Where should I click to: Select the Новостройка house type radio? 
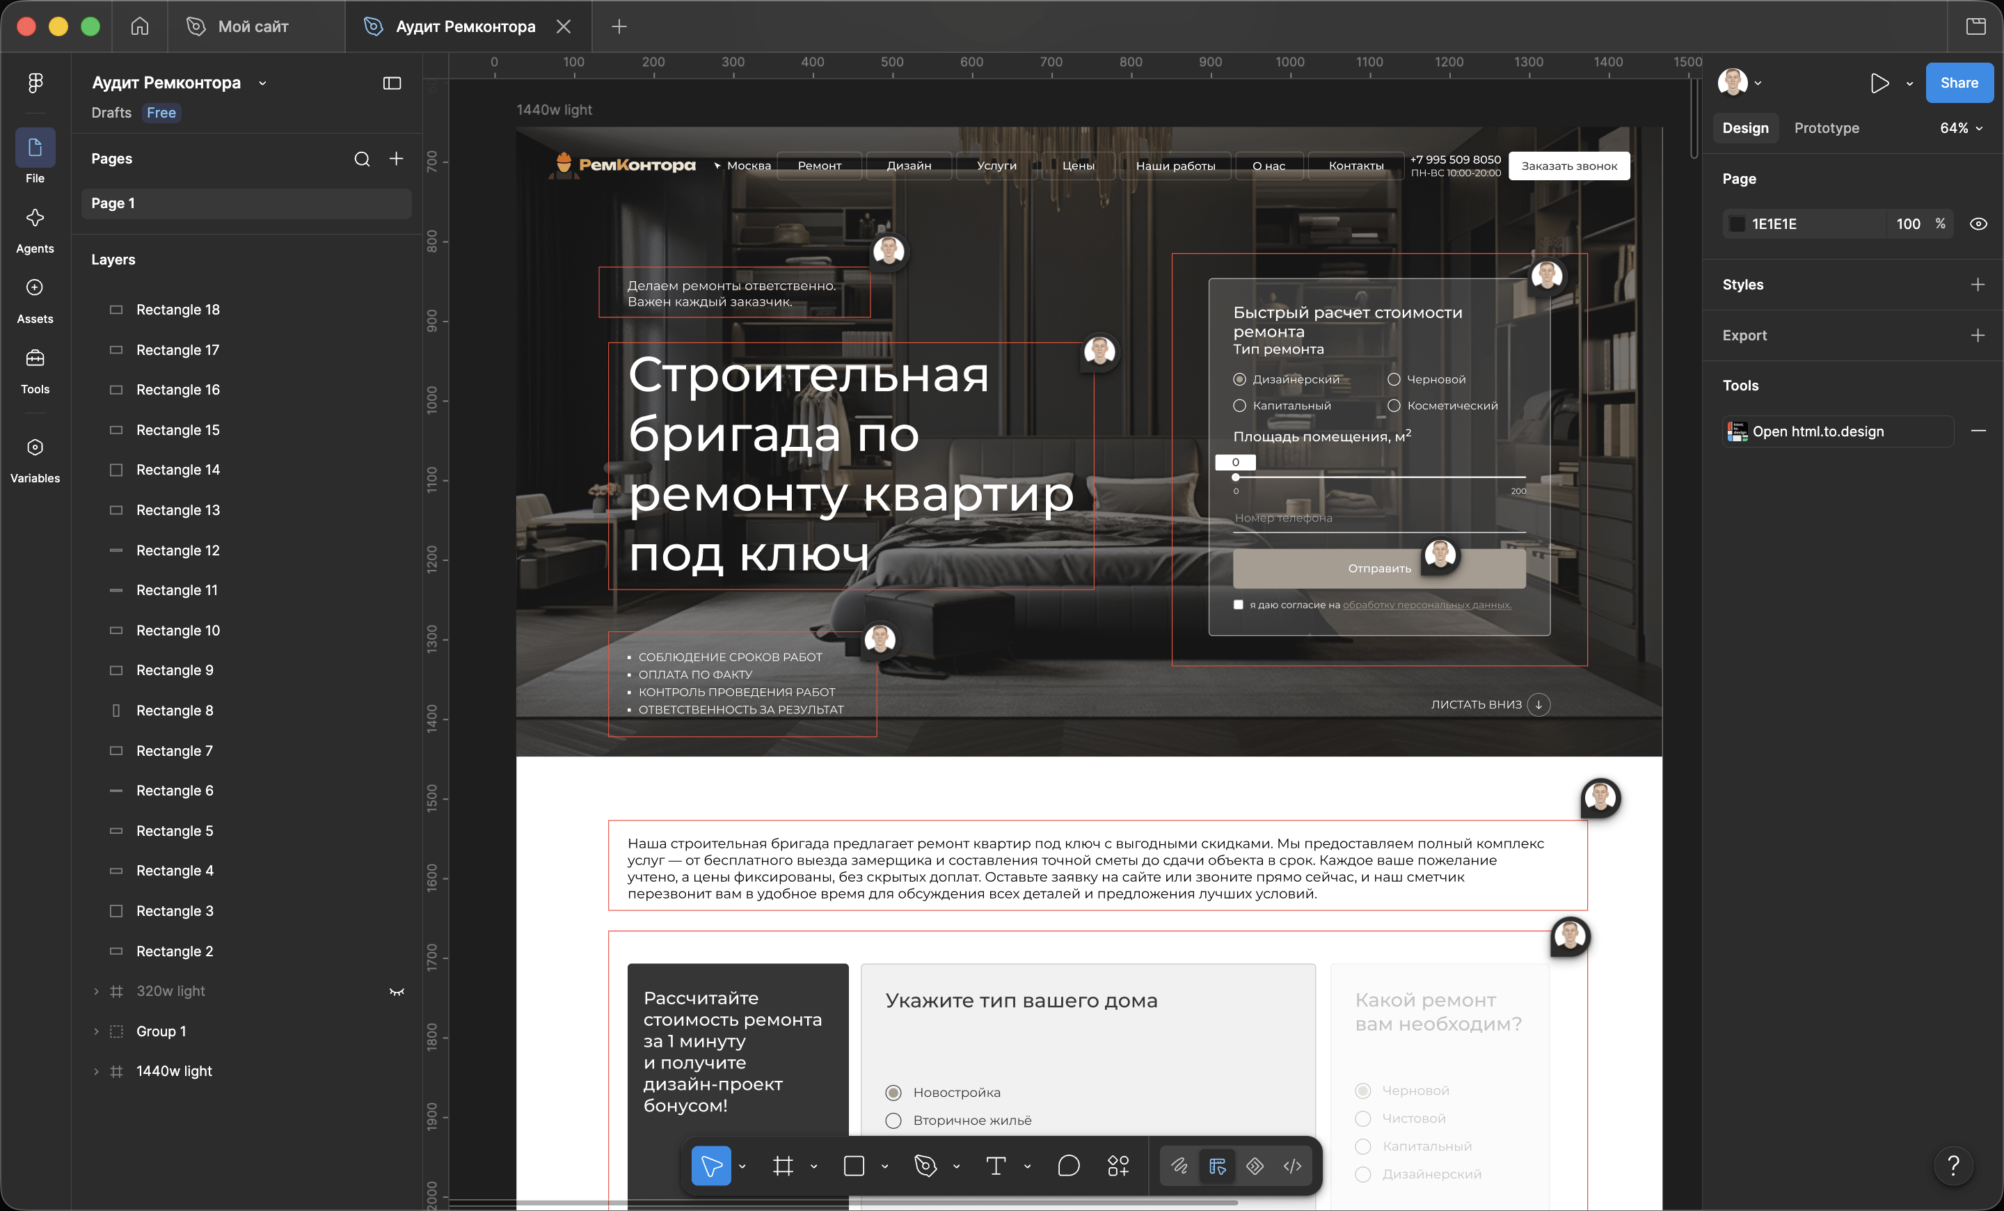[893, 1092]
